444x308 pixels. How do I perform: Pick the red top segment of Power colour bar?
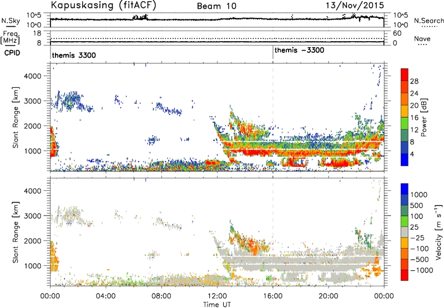pos(405,75)
